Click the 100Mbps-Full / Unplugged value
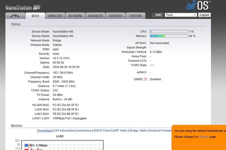The width and height of the screenshot is (226, 150). pos(69,118)
